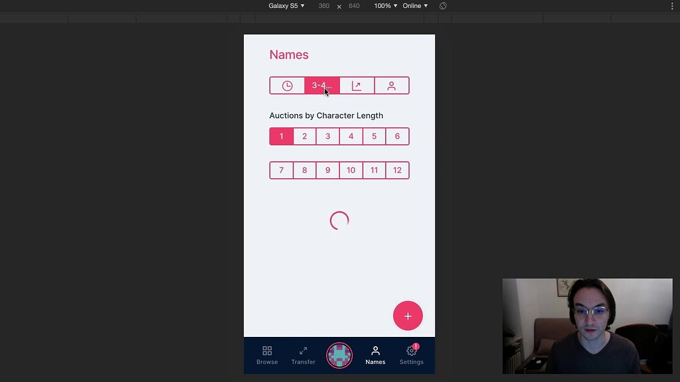Select character length 1 filter
The image size is (680, 382).
click(x=281, y=136)
